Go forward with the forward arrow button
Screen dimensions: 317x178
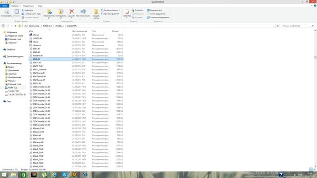pyautogui.click(x=8, y=26)
